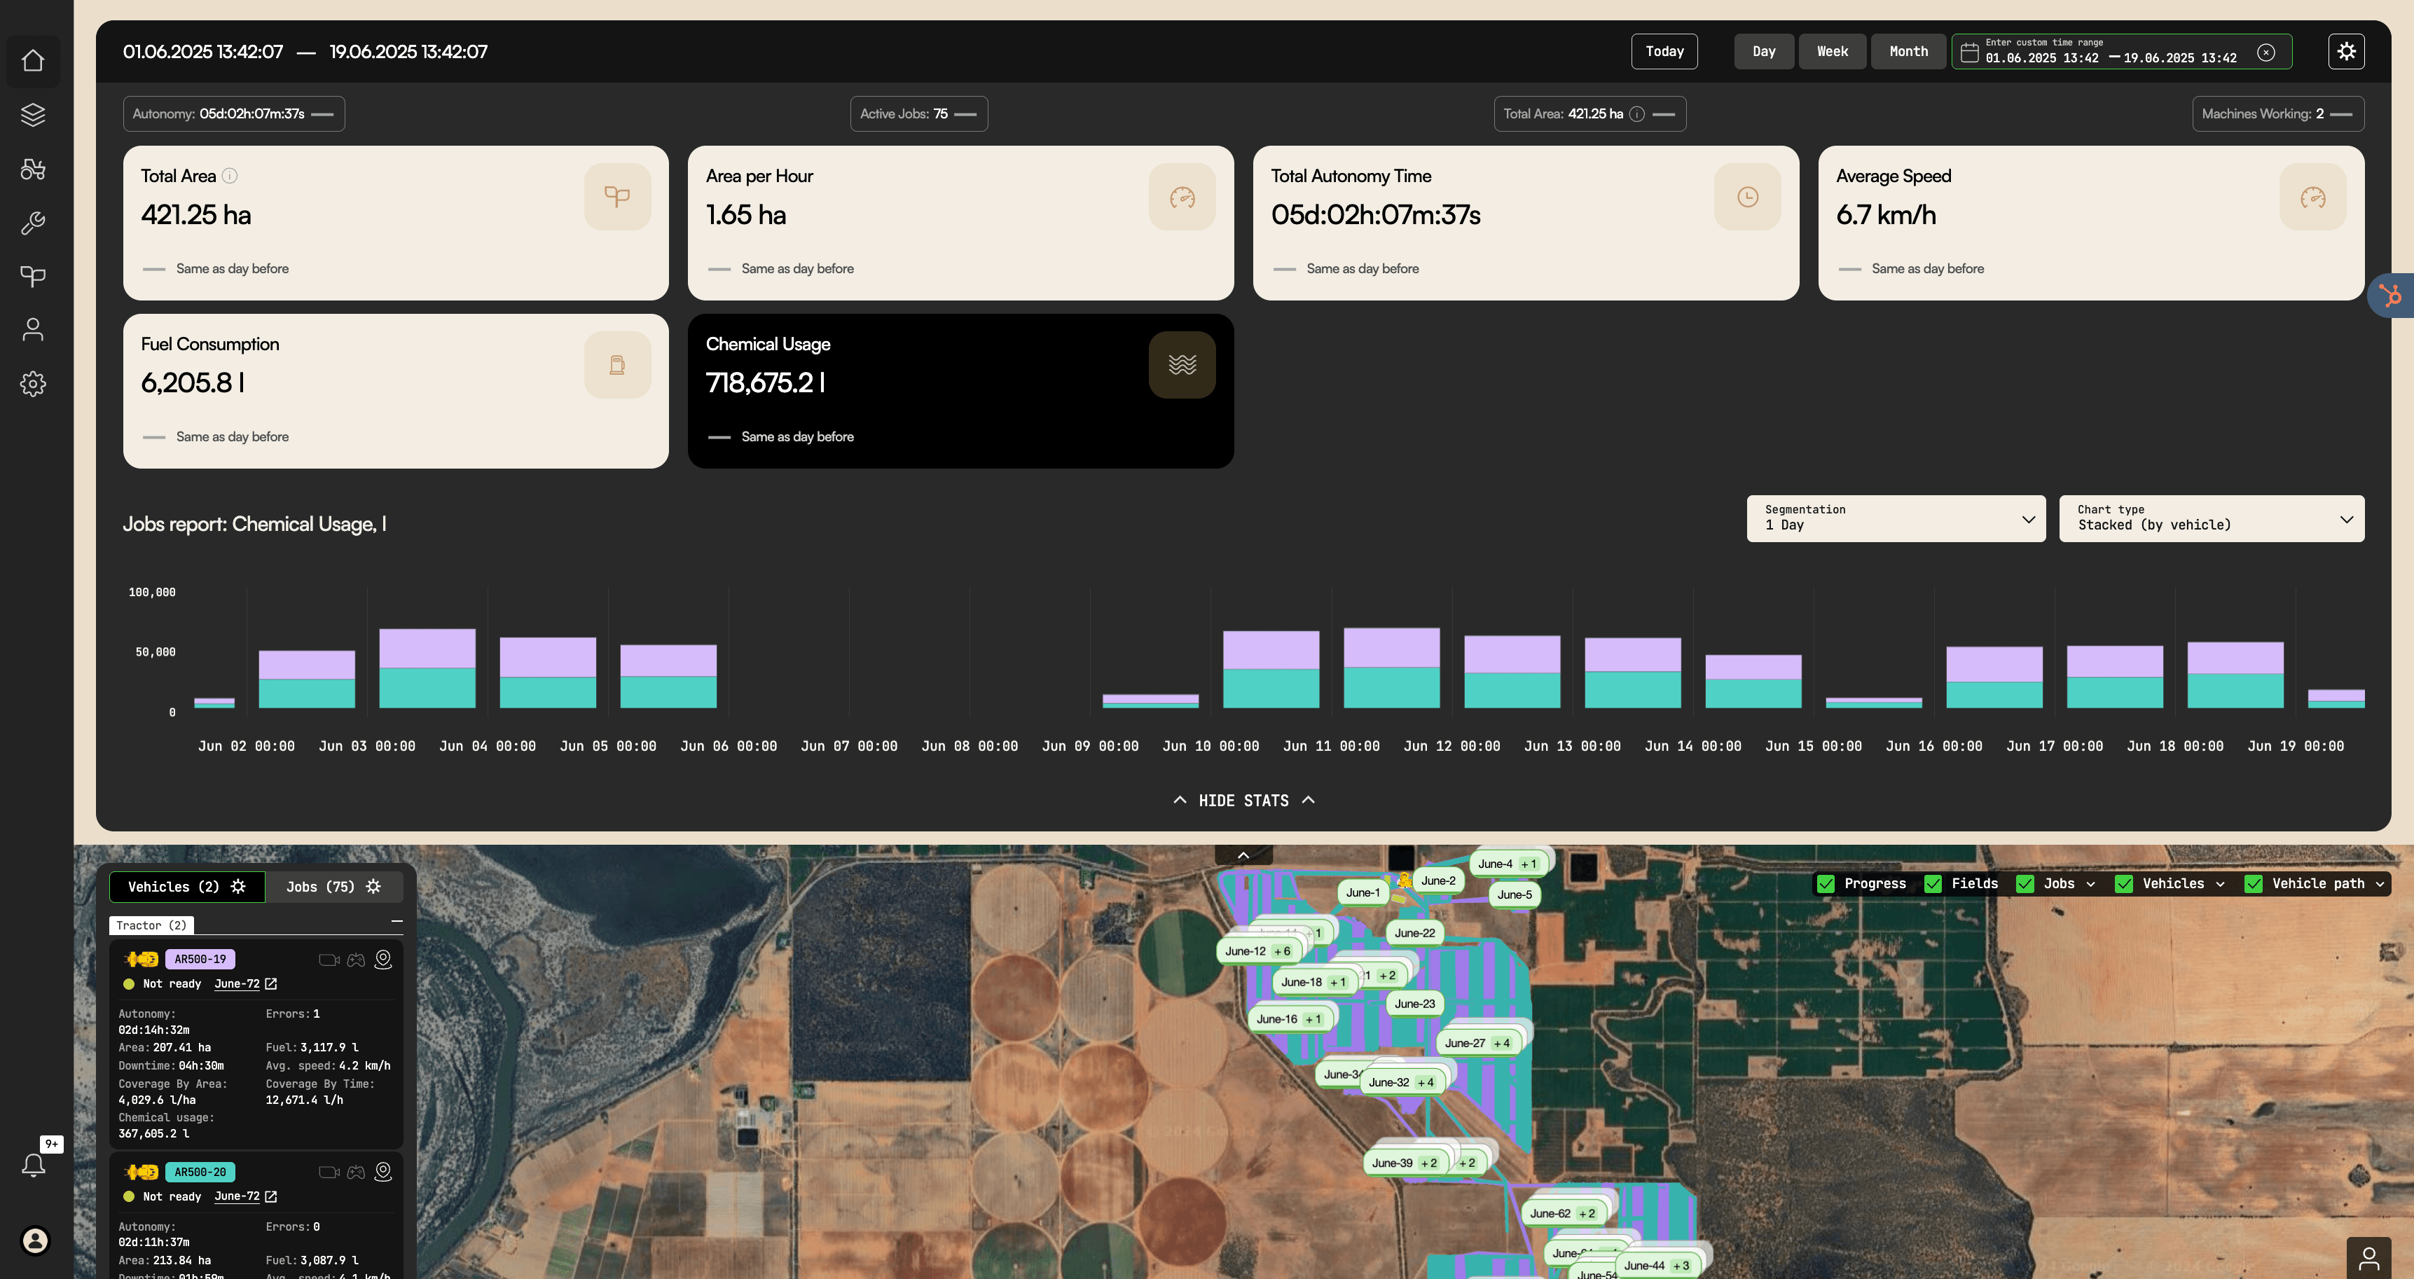Open the plant/fields section in left sidebar
Screen dimensions: 2414x1279
(34, 275)
